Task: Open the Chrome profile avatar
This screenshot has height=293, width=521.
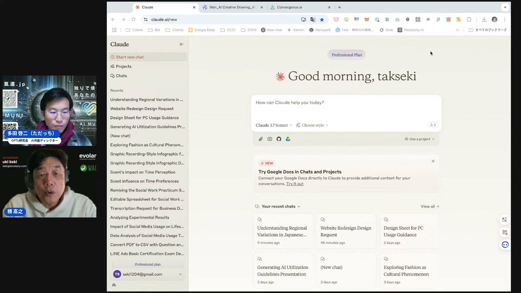Action: pos(494,20)
